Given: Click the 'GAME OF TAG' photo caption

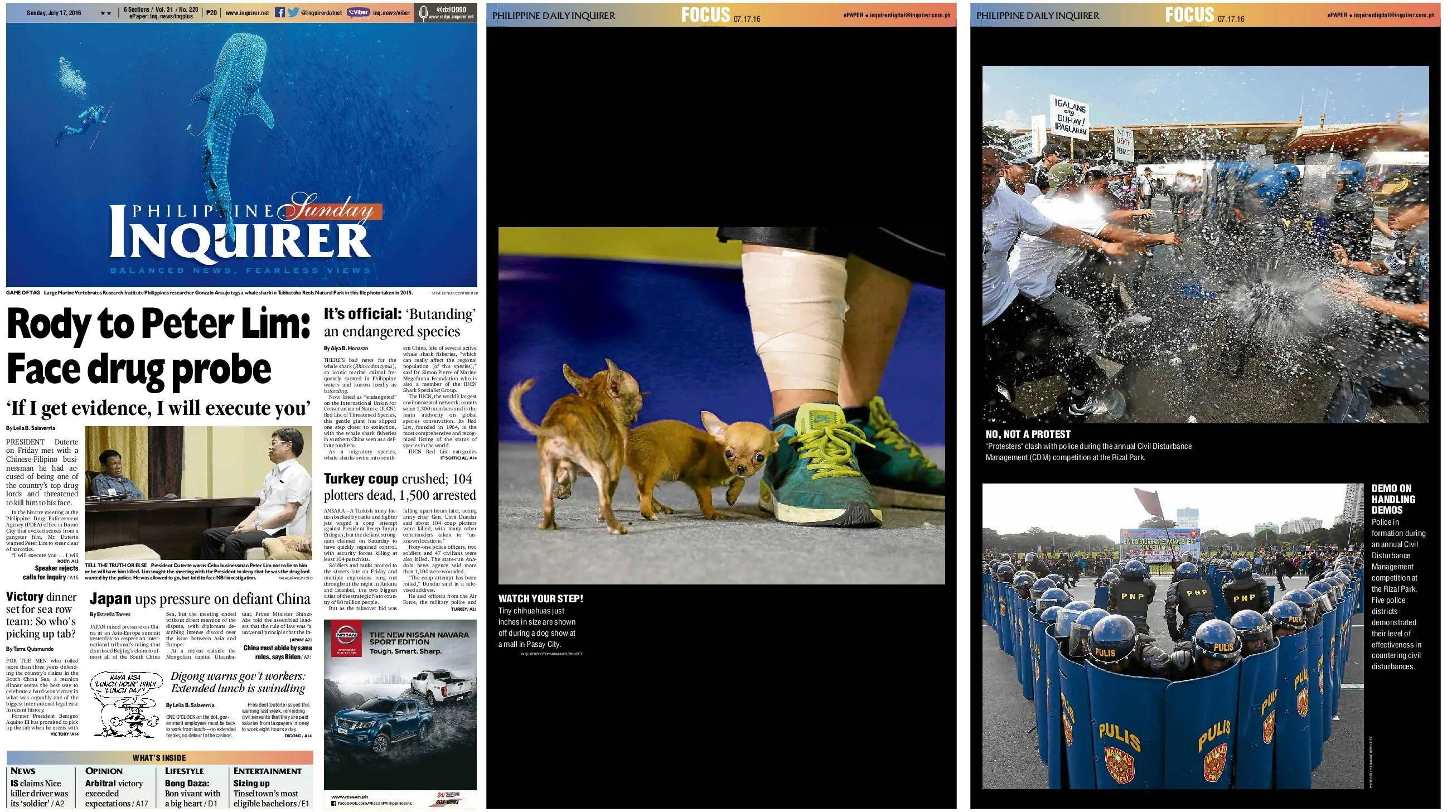Looking at the screenshot, I should pos(210,293).
